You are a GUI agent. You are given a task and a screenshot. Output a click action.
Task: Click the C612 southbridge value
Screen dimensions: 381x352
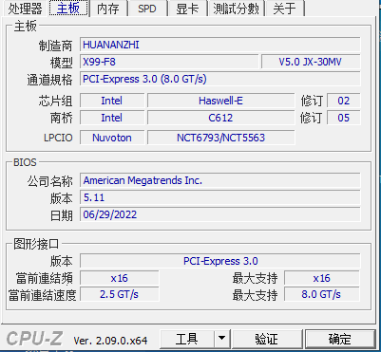[220, 118]
